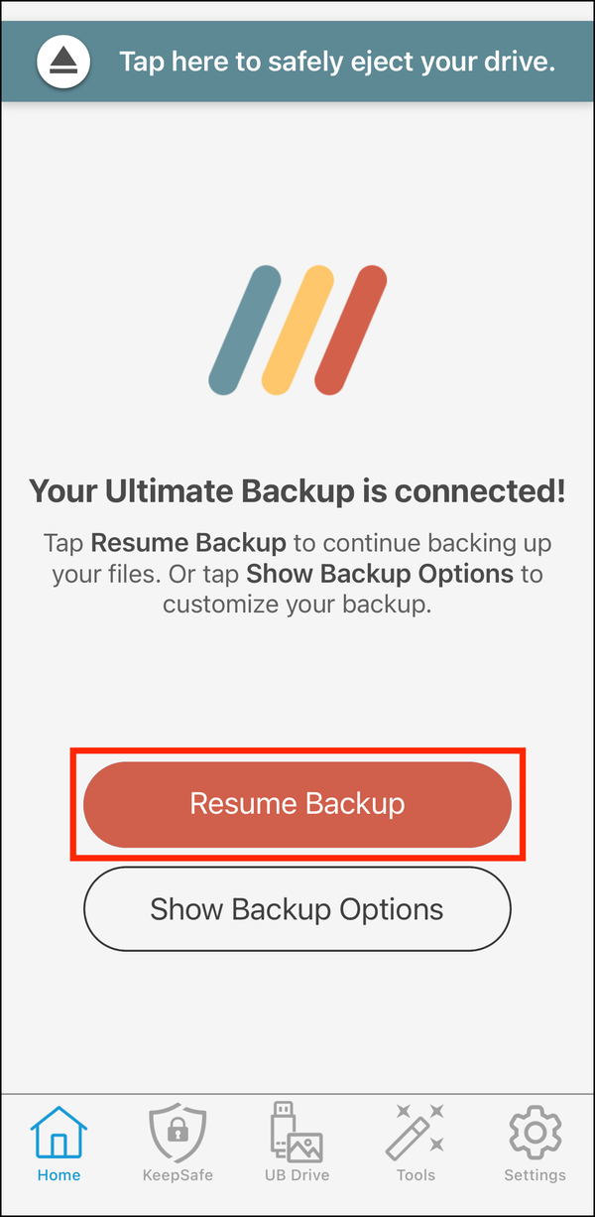Tap the Resume Backup button

coord(297,804)
